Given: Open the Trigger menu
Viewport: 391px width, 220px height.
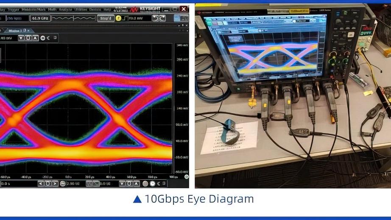Looking at the screenshot, I should click(14, 9).
